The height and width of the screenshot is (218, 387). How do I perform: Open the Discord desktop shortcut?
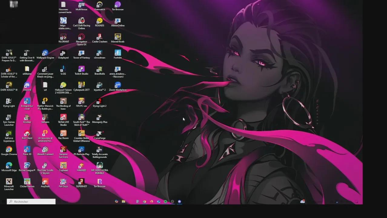pyautogui.click(x=27, y=87)
